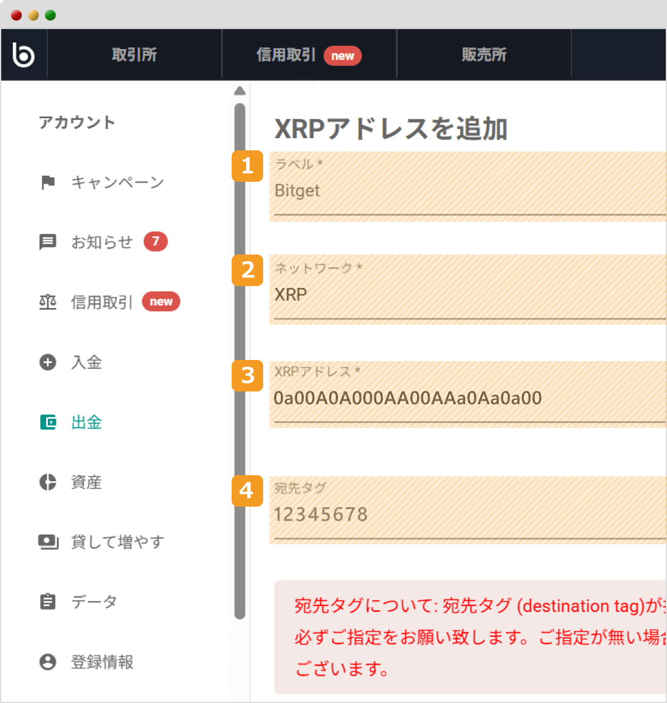Click the assets pie chart icon for 資産

click(x=48, y=482)
